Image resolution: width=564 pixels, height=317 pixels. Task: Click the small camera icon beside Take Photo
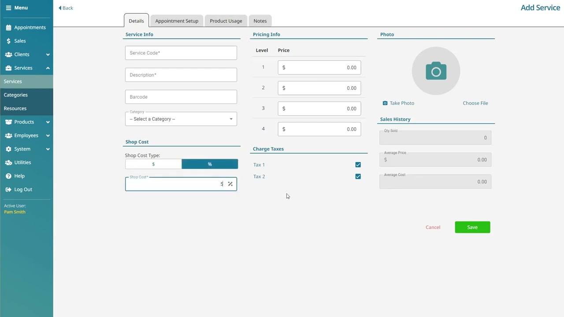pyautogui.click(x=385, y=103)
